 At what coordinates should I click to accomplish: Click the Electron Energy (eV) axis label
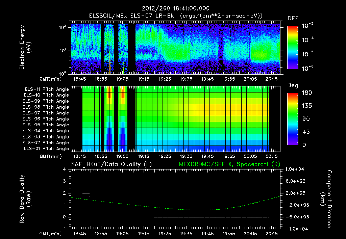[25, 47]
